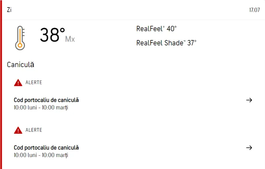This screenshot has width=265, height=169.
Task: Open the lower alert using its arrow
Action: click(x=249, y=147)
